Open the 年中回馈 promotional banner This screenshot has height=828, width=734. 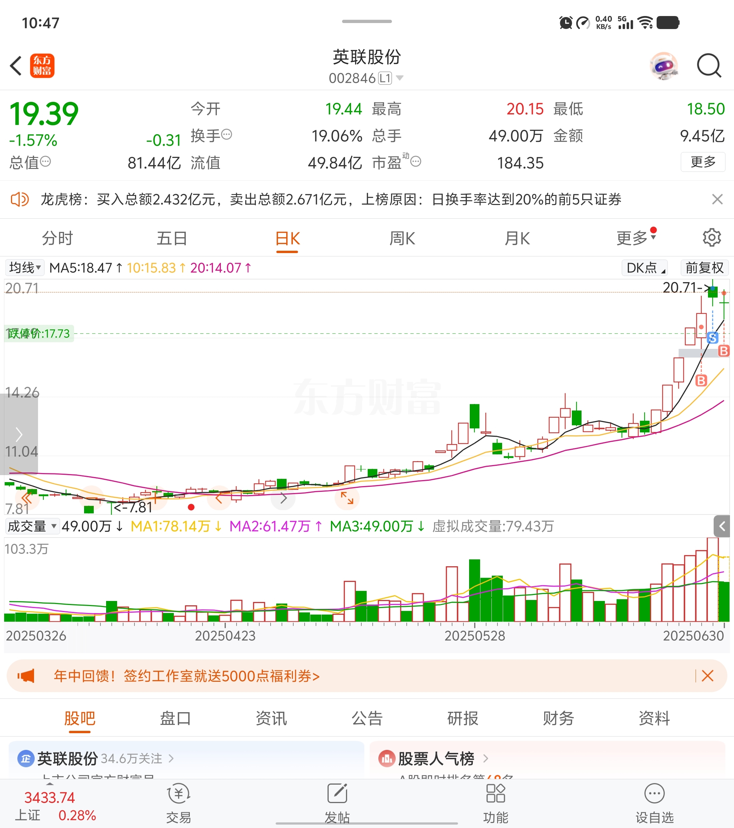pyautogui.click(x=367, y=676)
